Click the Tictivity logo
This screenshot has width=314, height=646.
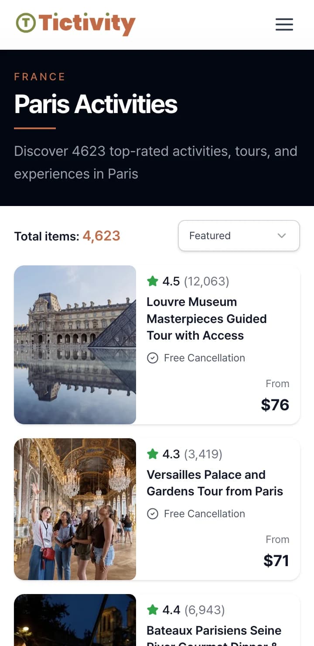pyautogui.click(x=76, y=24)
